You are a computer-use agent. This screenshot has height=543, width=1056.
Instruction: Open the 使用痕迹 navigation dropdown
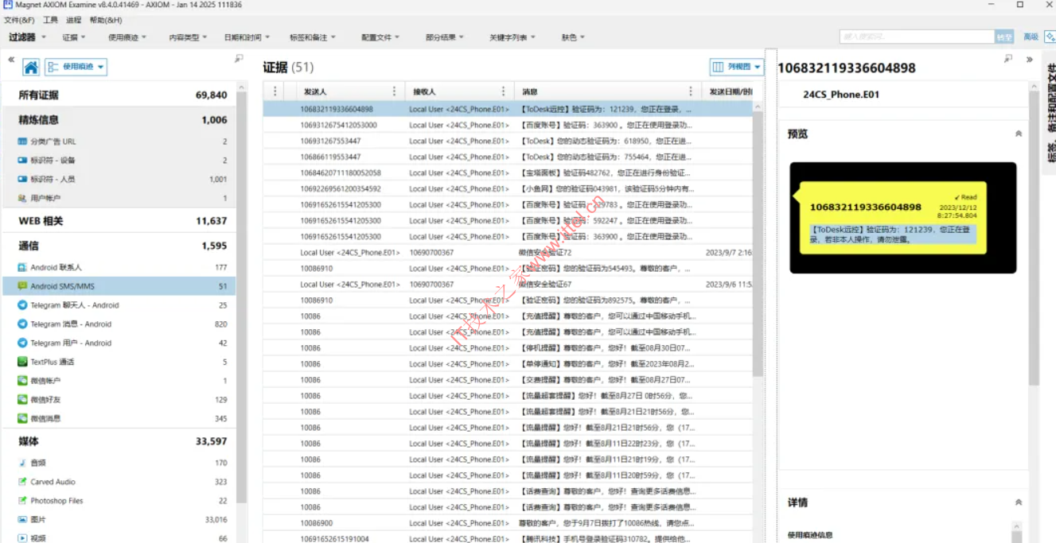(76, 68)
